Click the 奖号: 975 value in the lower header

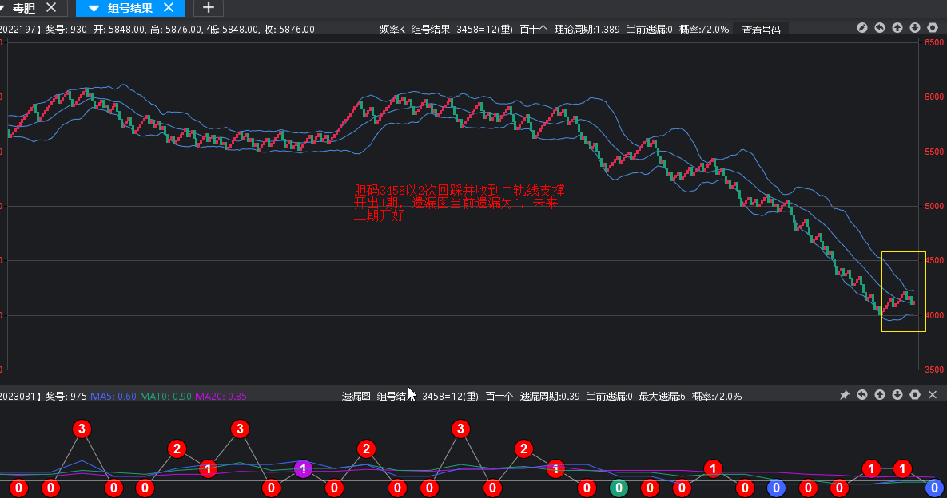(x=66, y=396)
